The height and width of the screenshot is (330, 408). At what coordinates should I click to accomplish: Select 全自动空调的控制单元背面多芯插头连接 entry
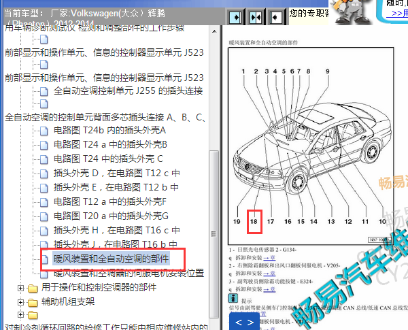pos(105,117)
